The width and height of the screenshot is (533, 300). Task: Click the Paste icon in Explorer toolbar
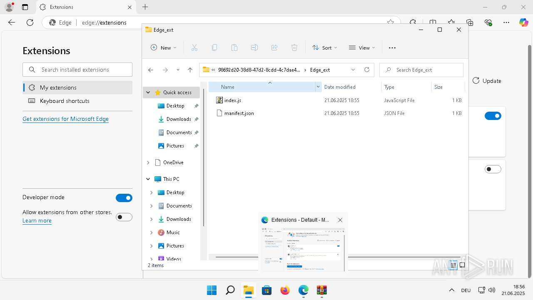(x=234, y=48)
